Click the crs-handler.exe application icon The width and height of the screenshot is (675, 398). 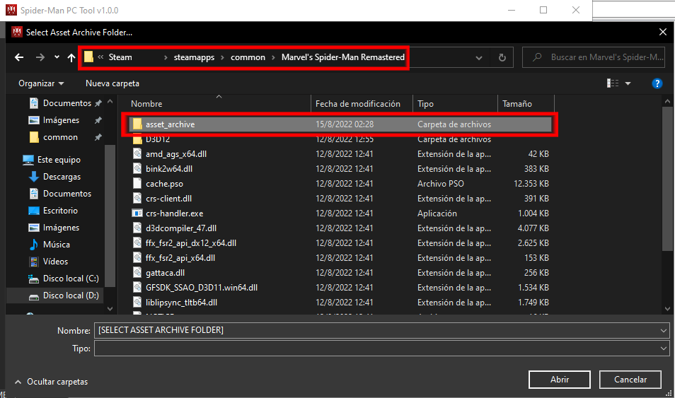coord(137,213)
